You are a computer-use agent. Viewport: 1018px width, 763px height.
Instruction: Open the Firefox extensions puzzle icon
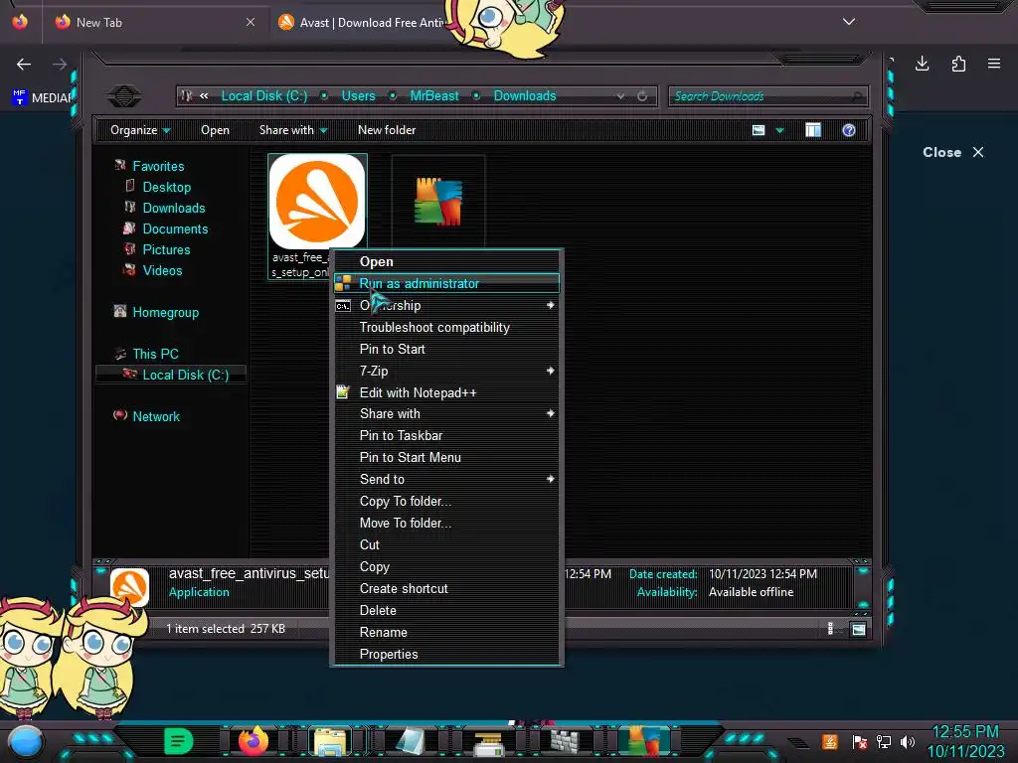[x=958, y=64]
